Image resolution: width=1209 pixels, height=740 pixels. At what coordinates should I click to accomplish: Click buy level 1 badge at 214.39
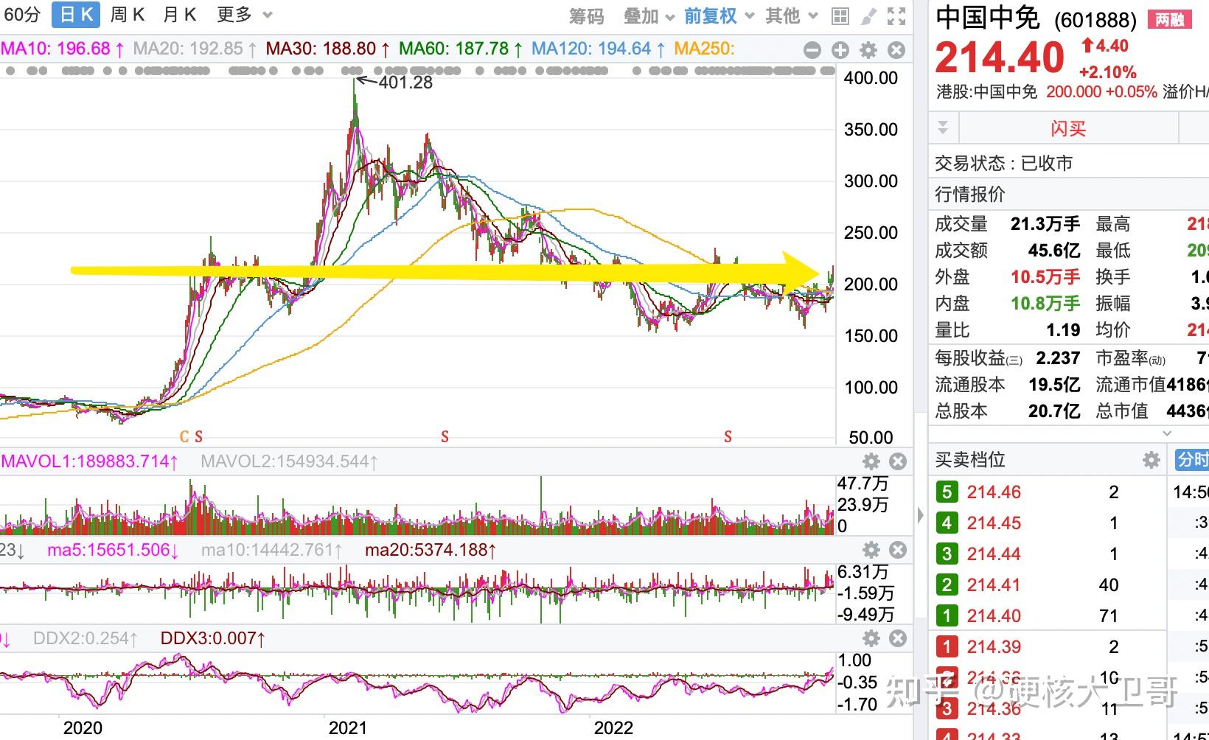click(x=947, y=647)
